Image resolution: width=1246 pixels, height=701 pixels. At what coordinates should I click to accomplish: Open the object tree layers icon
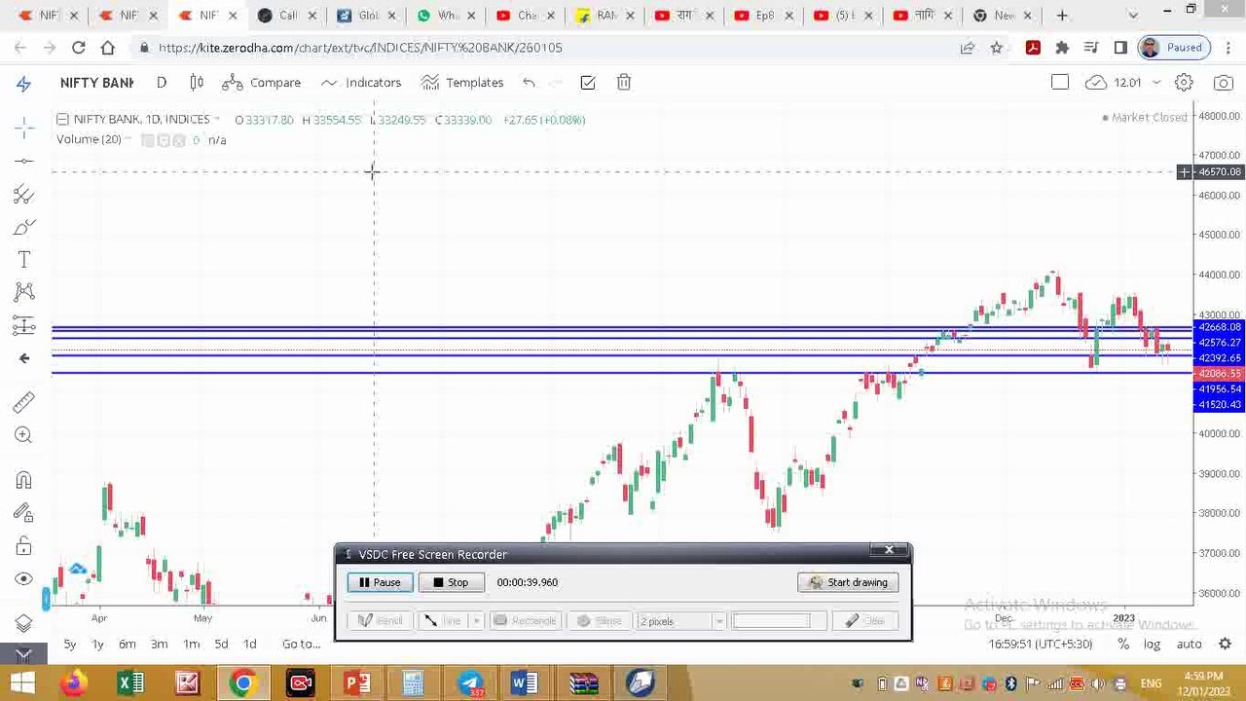click(24, 623)
